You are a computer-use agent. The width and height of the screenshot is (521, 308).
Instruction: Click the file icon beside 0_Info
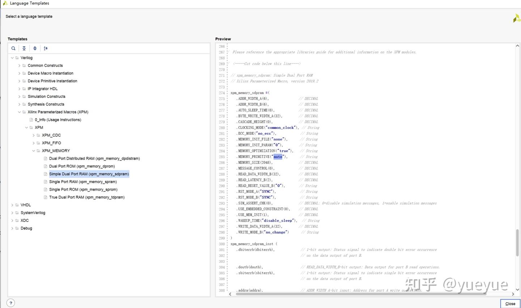[31, 120]
